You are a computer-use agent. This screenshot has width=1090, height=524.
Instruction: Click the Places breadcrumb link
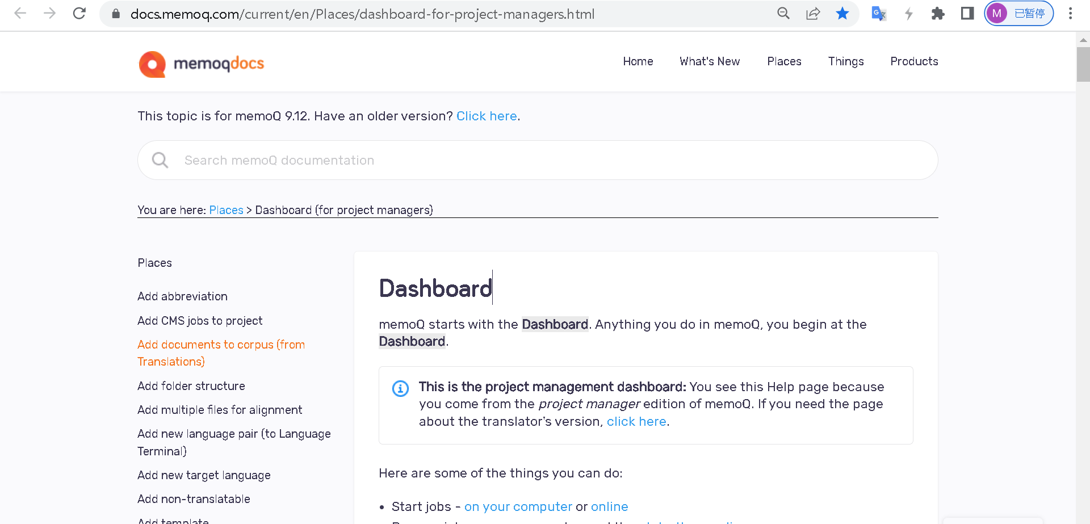click(226, 210)
